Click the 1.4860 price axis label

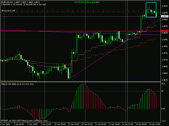(165, 20)
